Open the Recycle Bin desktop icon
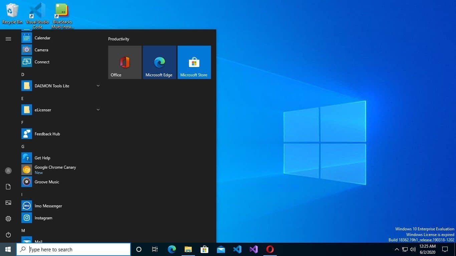This screenshot has width=456, height=256. click(12, 13)
